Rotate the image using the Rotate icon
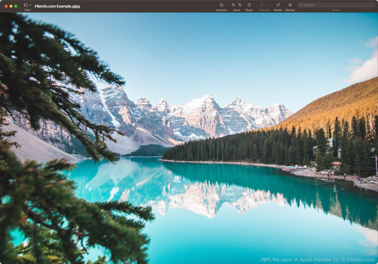The width and height of the screenshot is (378, 264). tap(278, 5)
